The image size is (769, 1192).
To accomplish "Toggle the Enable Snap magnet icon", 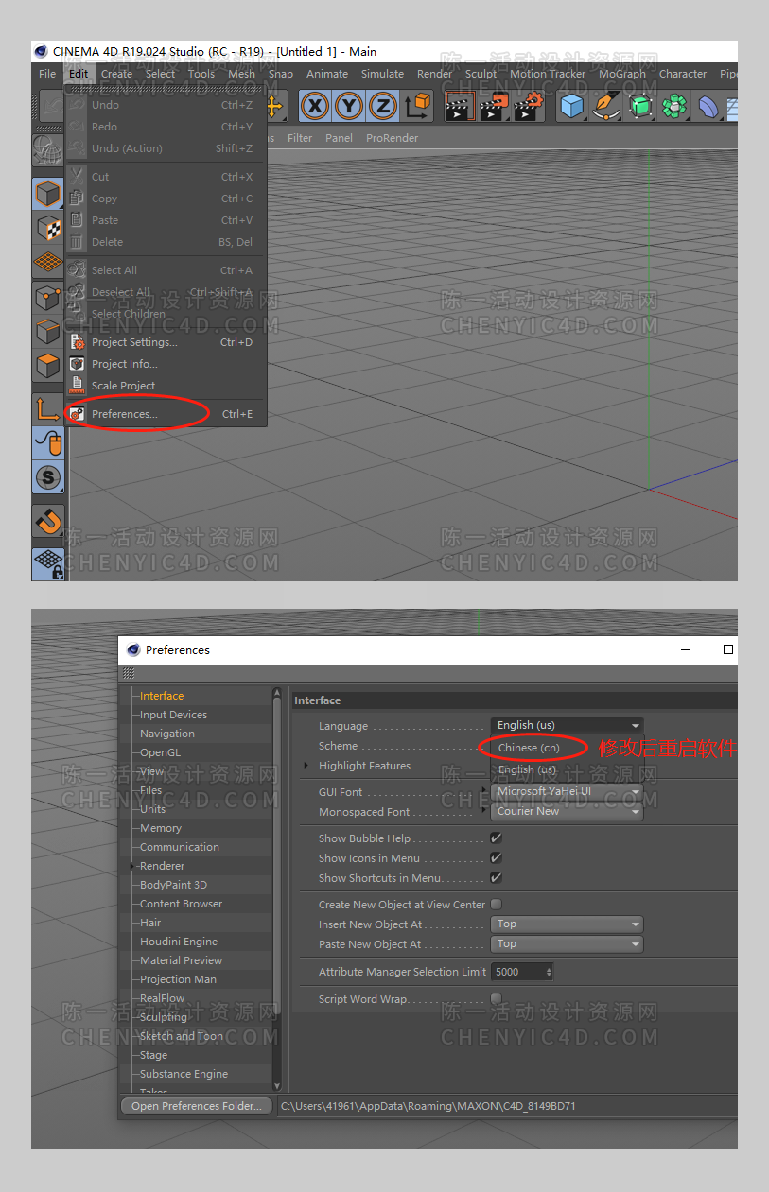I will tap(48, 521).
